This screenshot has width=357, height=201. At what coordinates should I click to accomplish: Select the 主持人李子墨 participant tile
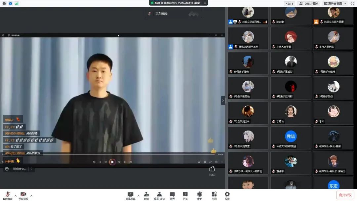pyautogui.click(x=291, y=38)
